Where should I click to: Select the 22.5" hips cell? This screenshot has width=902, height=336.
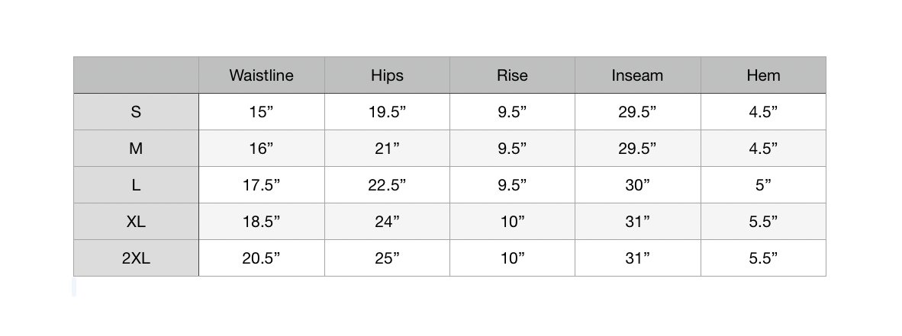tap(387, 185)
